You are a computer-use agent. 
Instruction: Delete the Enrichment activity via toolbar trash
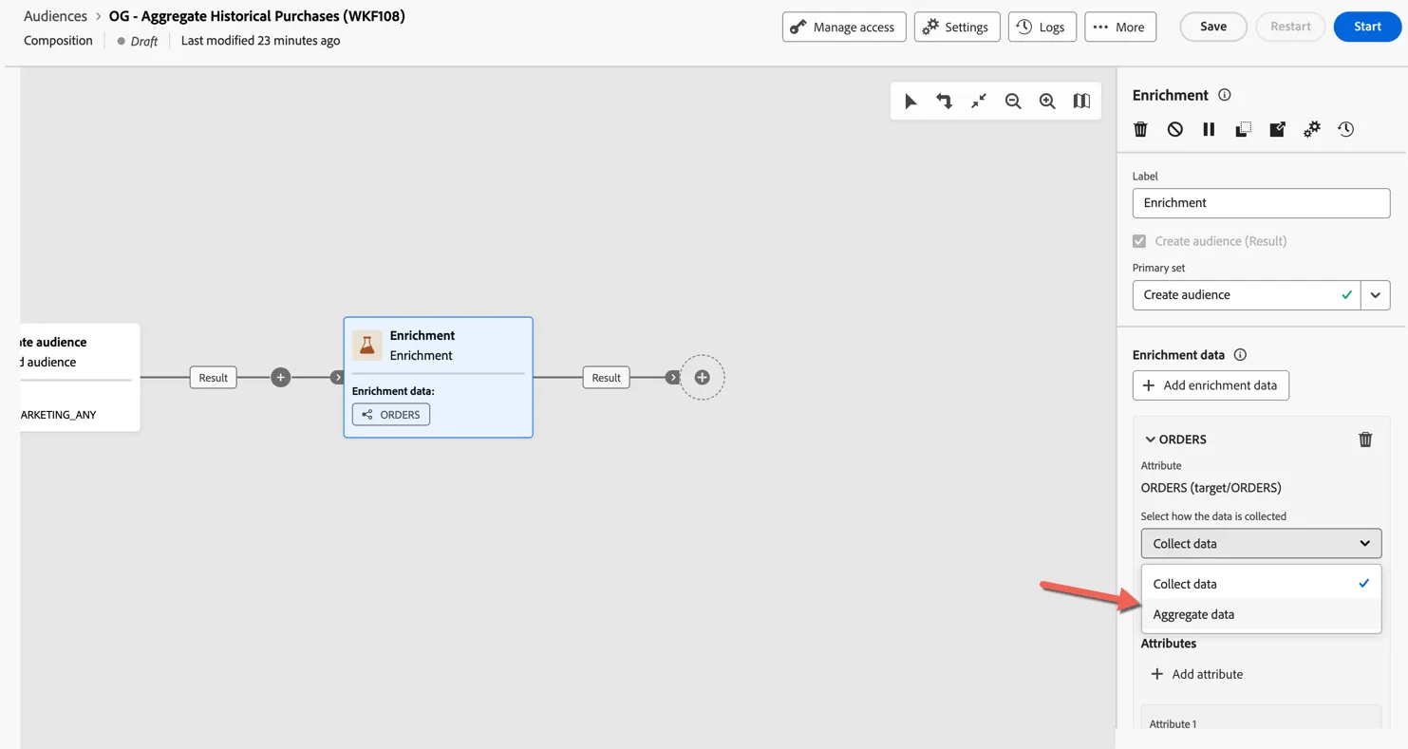(1141, 129)
